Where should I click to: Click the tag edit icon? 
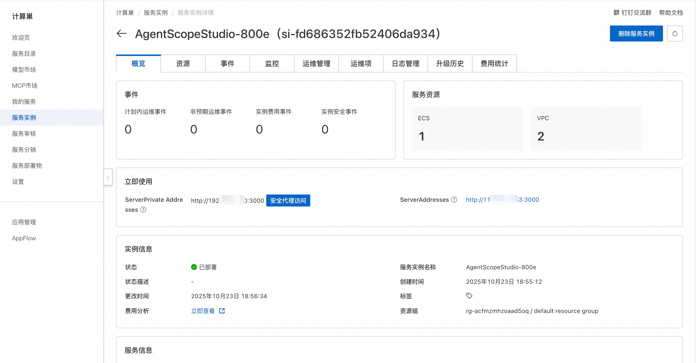click(469, 296)
